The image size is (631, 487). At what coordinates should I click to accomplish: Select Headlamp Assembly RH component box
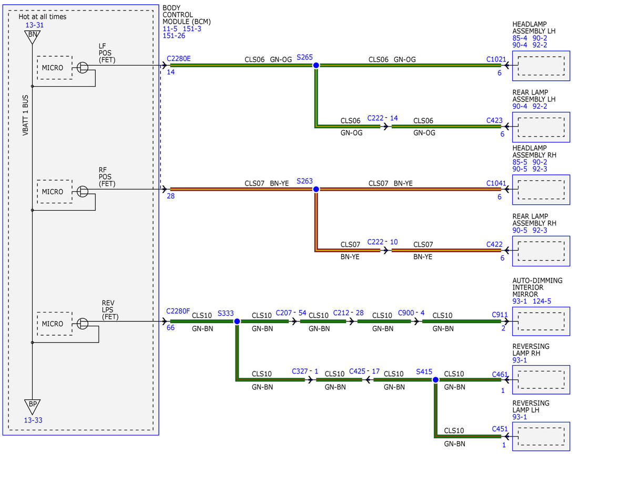pos(541,190)
